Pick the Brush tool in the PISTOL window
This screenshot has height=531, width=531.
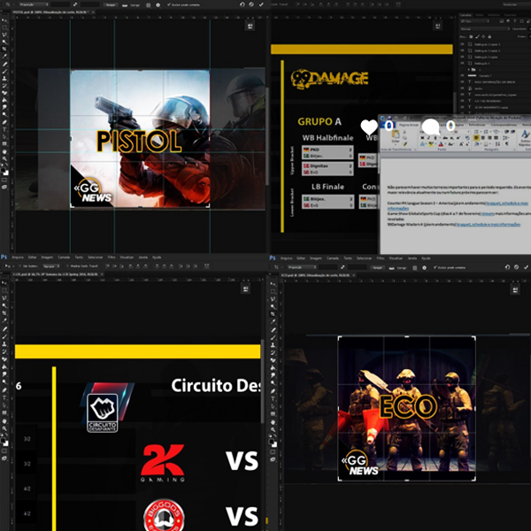[x=4, y=71]
